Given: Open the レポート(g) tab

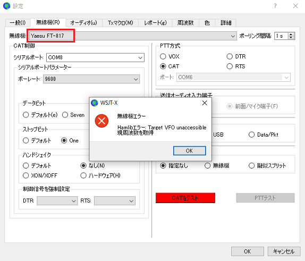Looking at the screenshot, I should pos(155,23).
